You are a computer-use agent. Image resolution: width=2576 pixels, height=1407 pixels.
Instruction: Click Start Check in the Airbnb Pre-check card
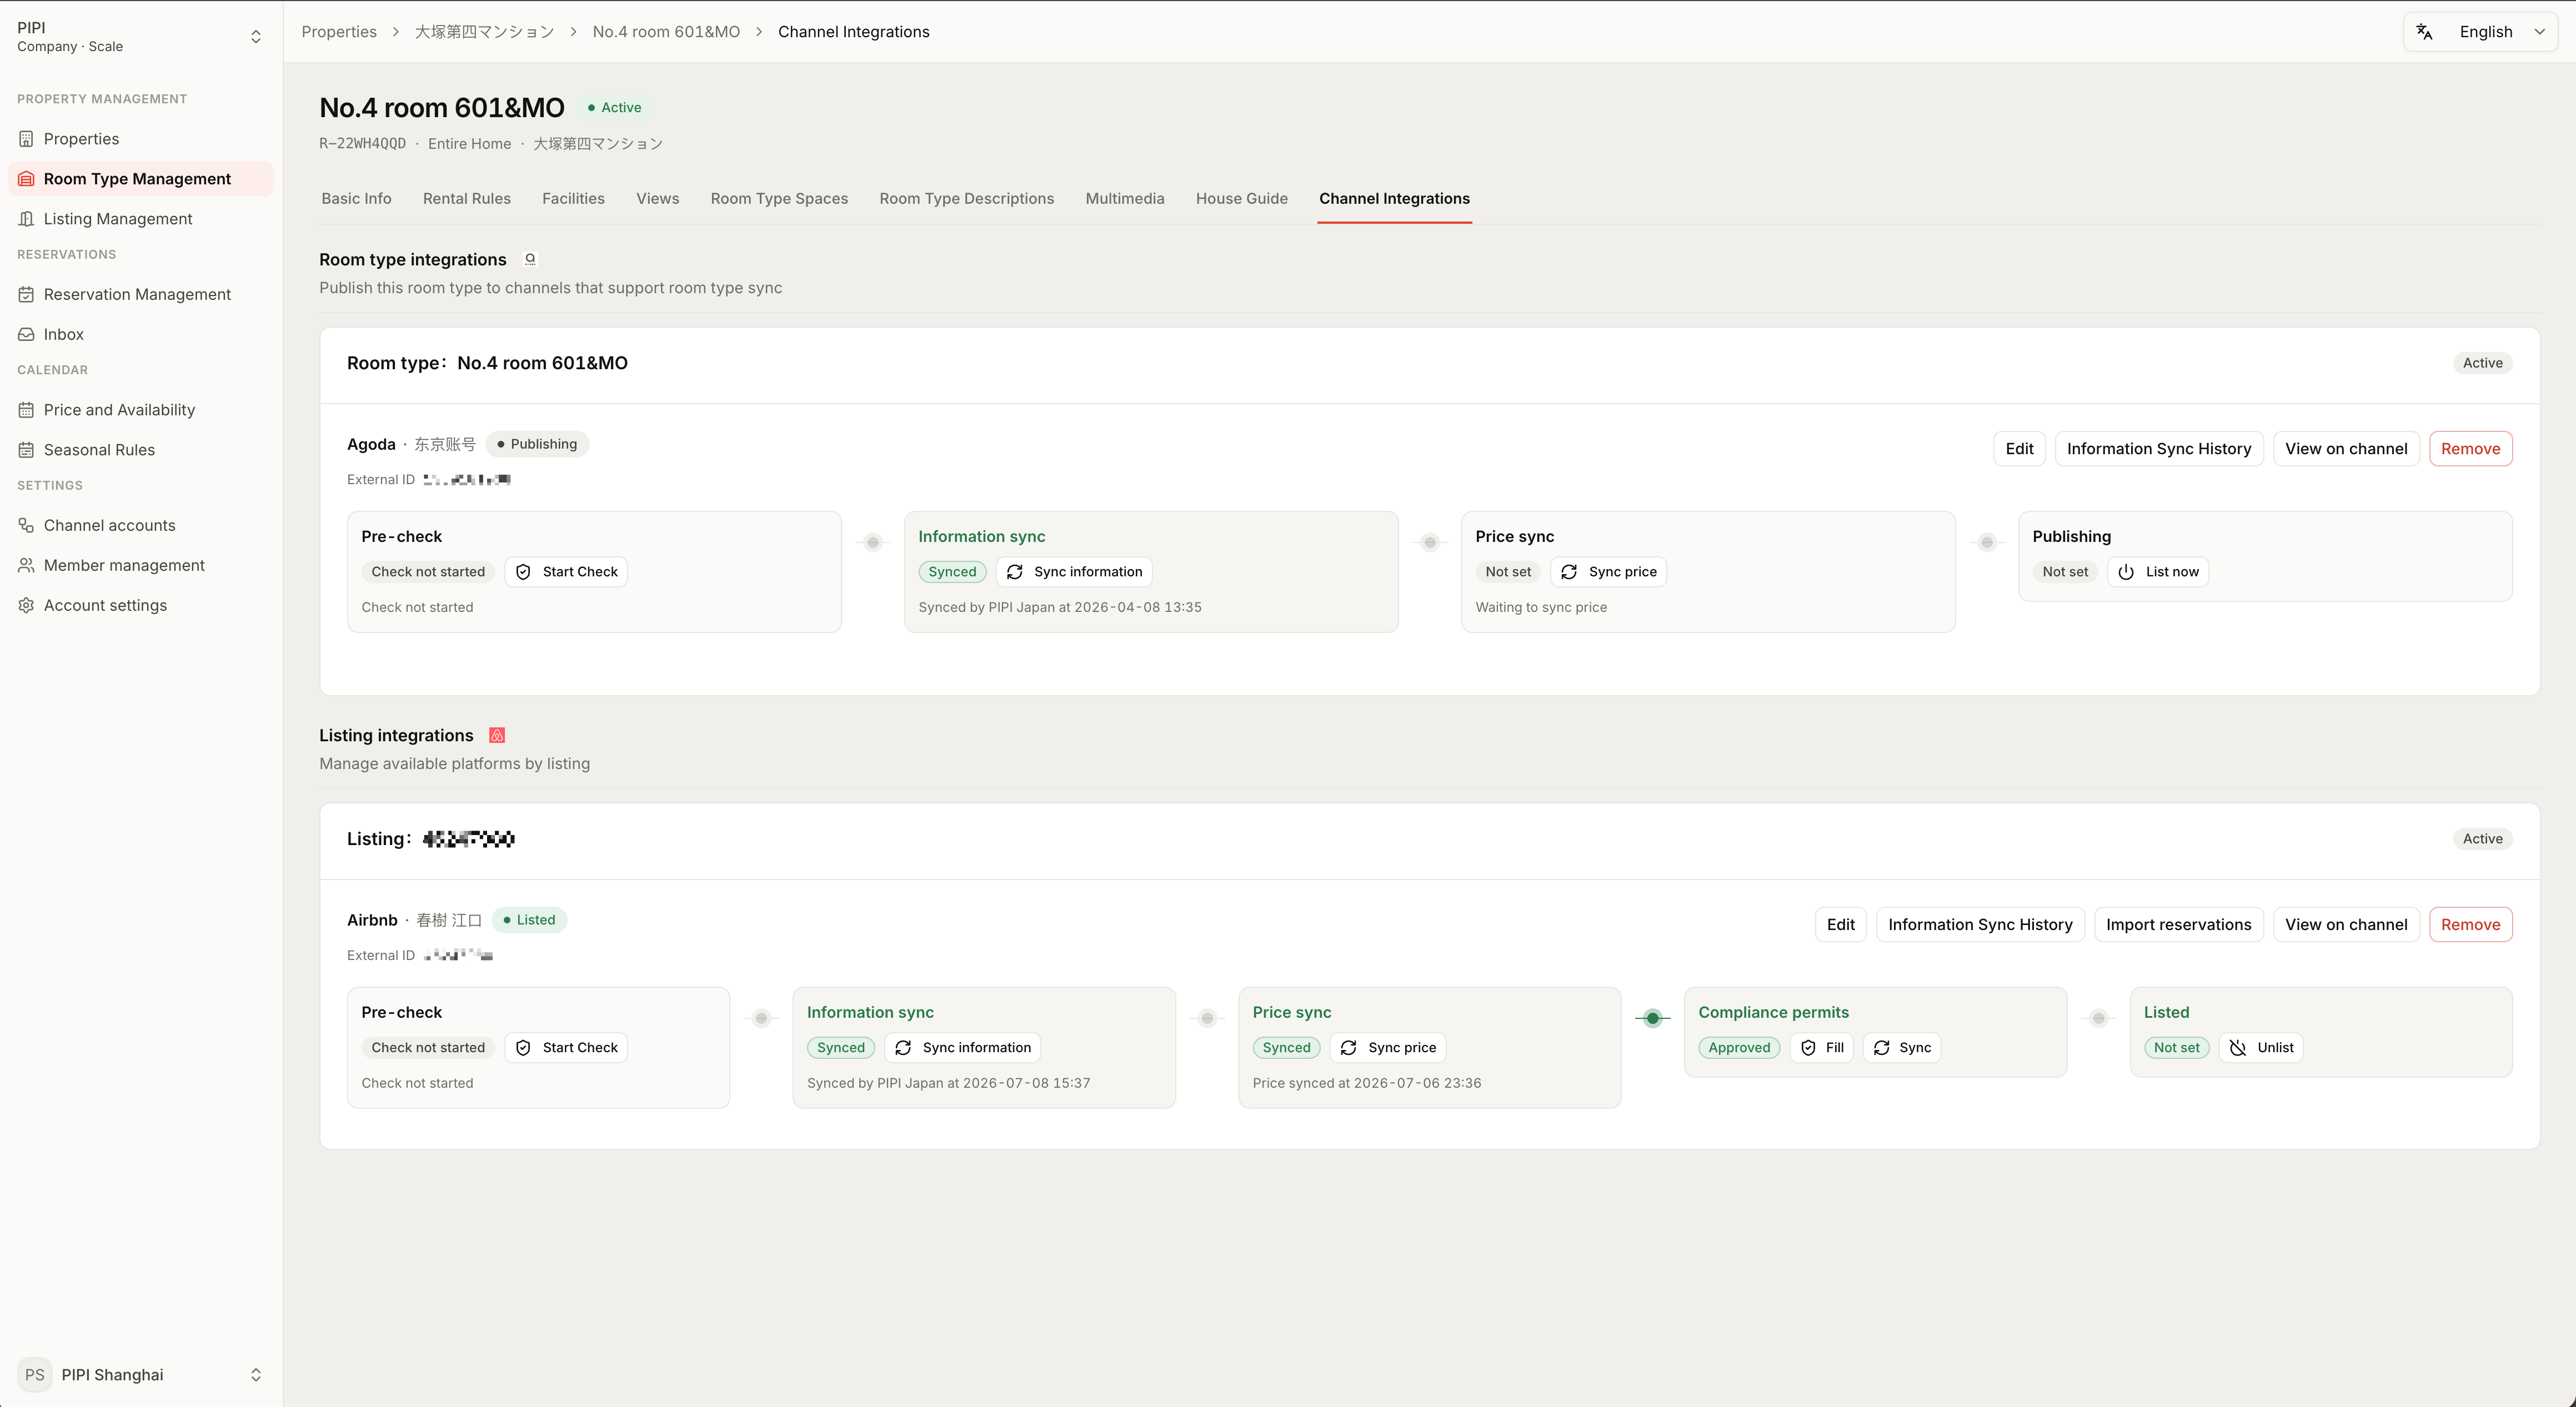[x=566, y=1048]
